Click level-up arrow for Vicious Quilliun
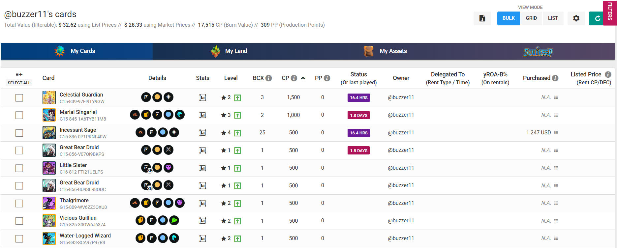The width and height of the screenshot is (618, 249). click(x=237, y=221)
